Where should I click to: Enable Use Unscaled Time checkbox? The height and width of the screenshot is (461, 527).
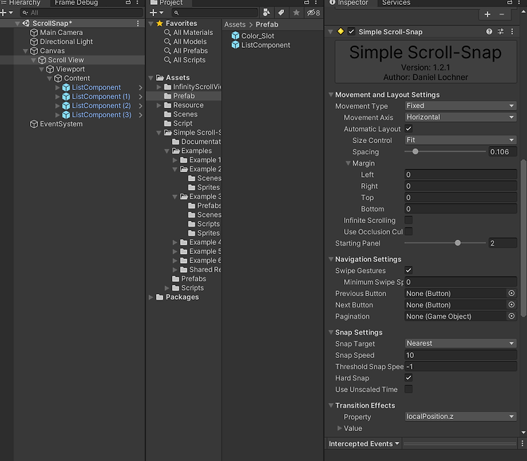click(x=409, y=389)
